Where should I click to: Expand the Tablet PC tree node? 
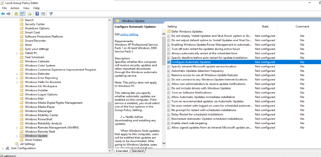click(17, 53)
